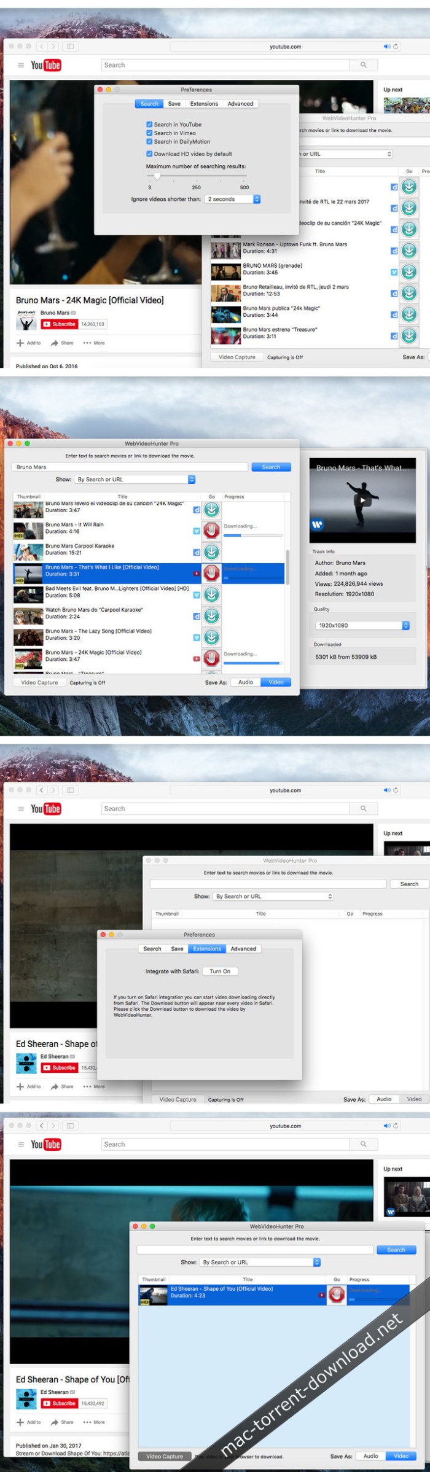The height and width of the screenshot is (1472, 430).
Task: Stop the Bruno Mars - It Will Rain download
Action: click(x=212, y=530)
